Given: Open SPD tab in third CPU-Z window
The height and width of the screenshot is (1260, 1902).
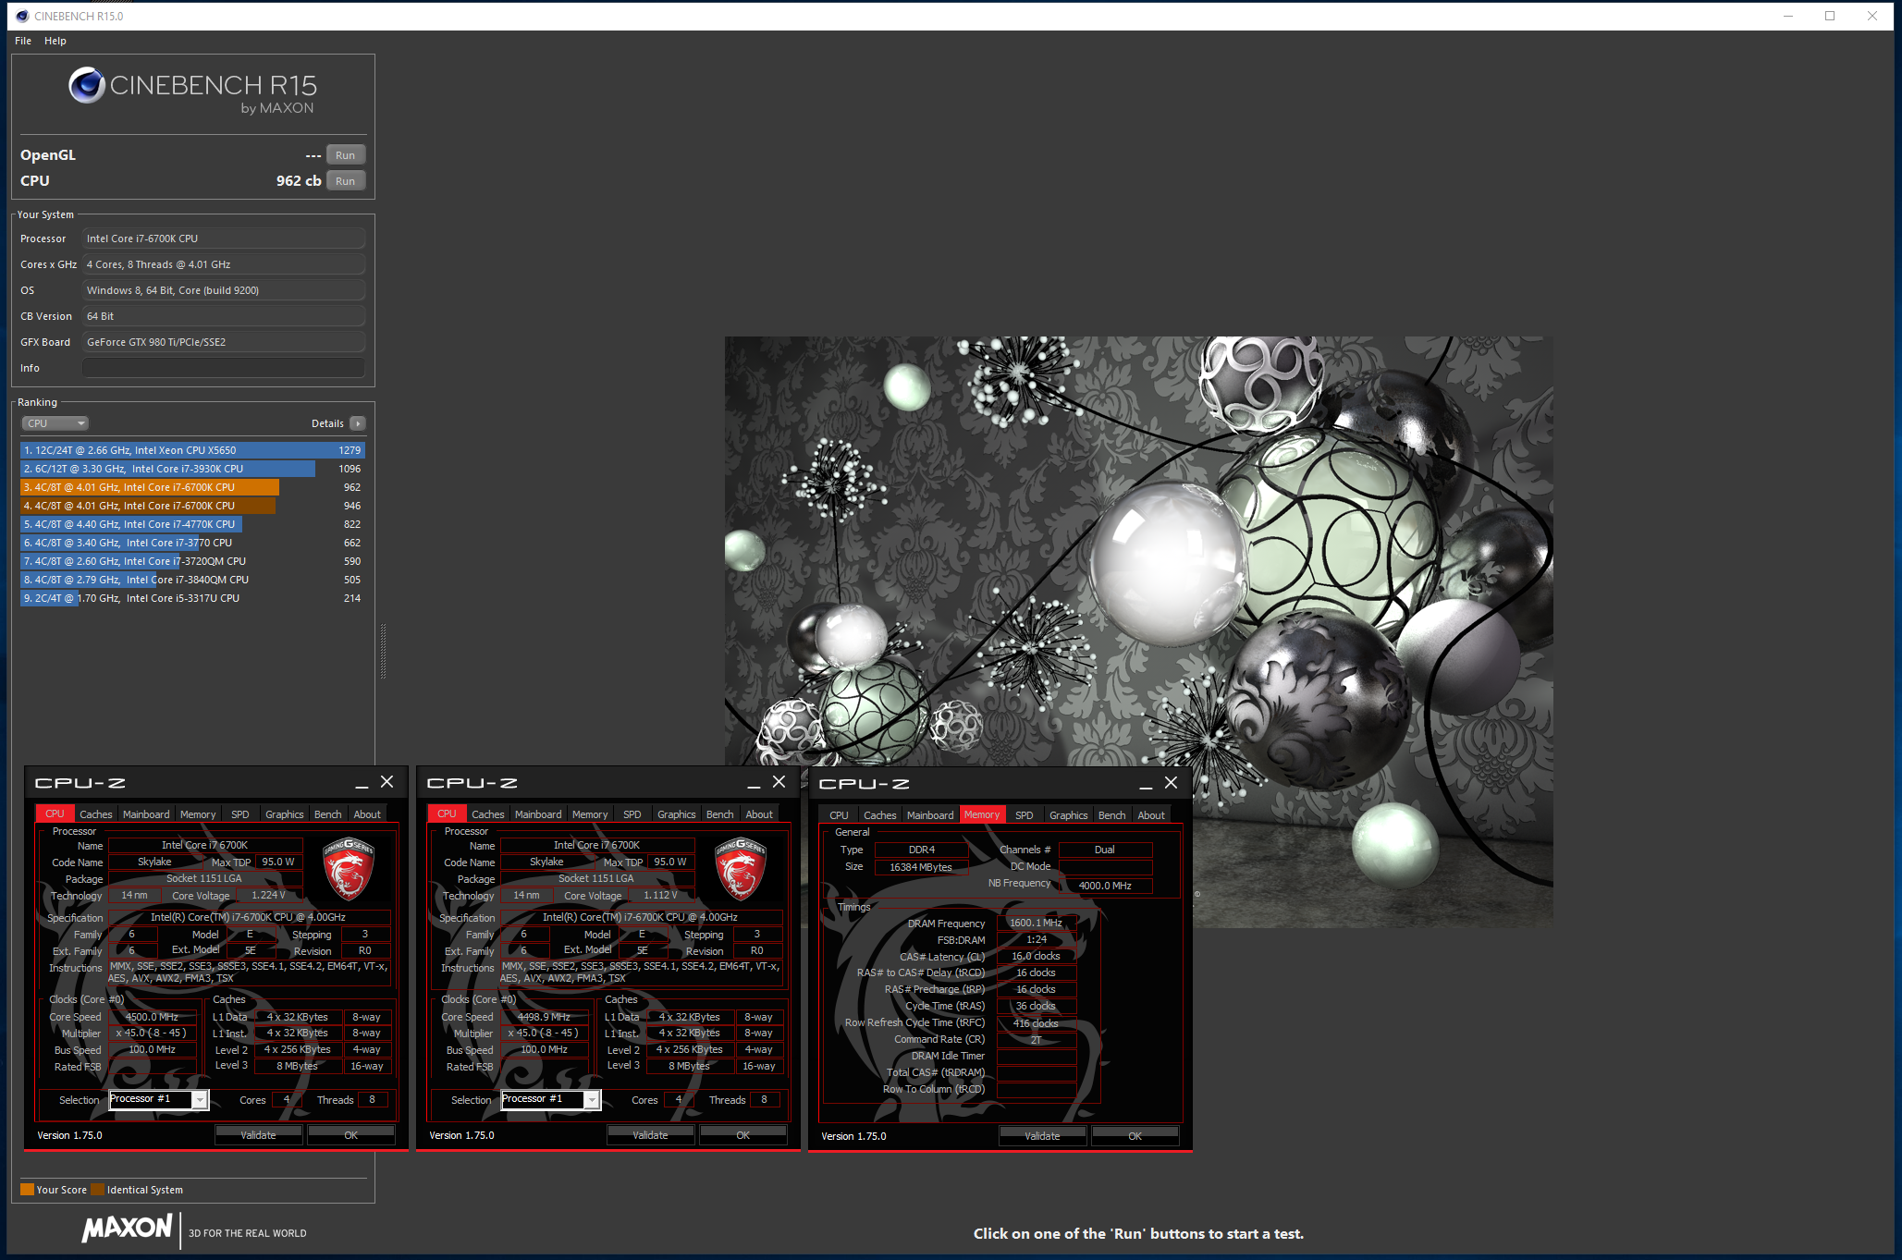Looking at the screenshot, I should (1025, 815).
